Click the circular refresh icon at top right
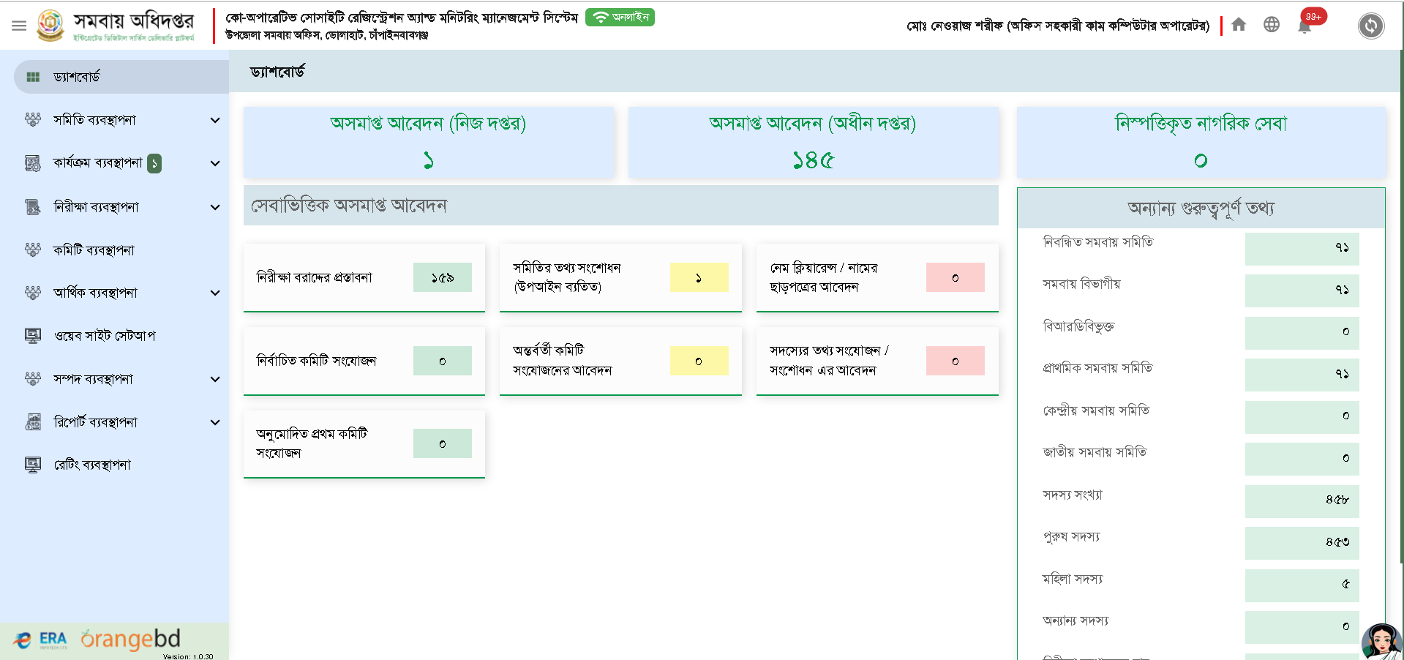Screen dimensions: 1404x660 coord(1370,26)
